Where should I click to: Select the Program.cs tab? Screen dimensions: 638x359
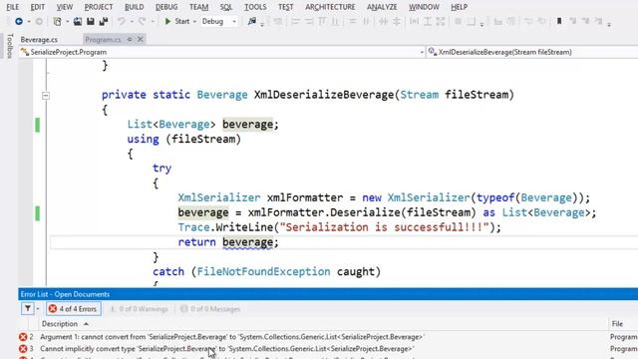pos(103,40)
